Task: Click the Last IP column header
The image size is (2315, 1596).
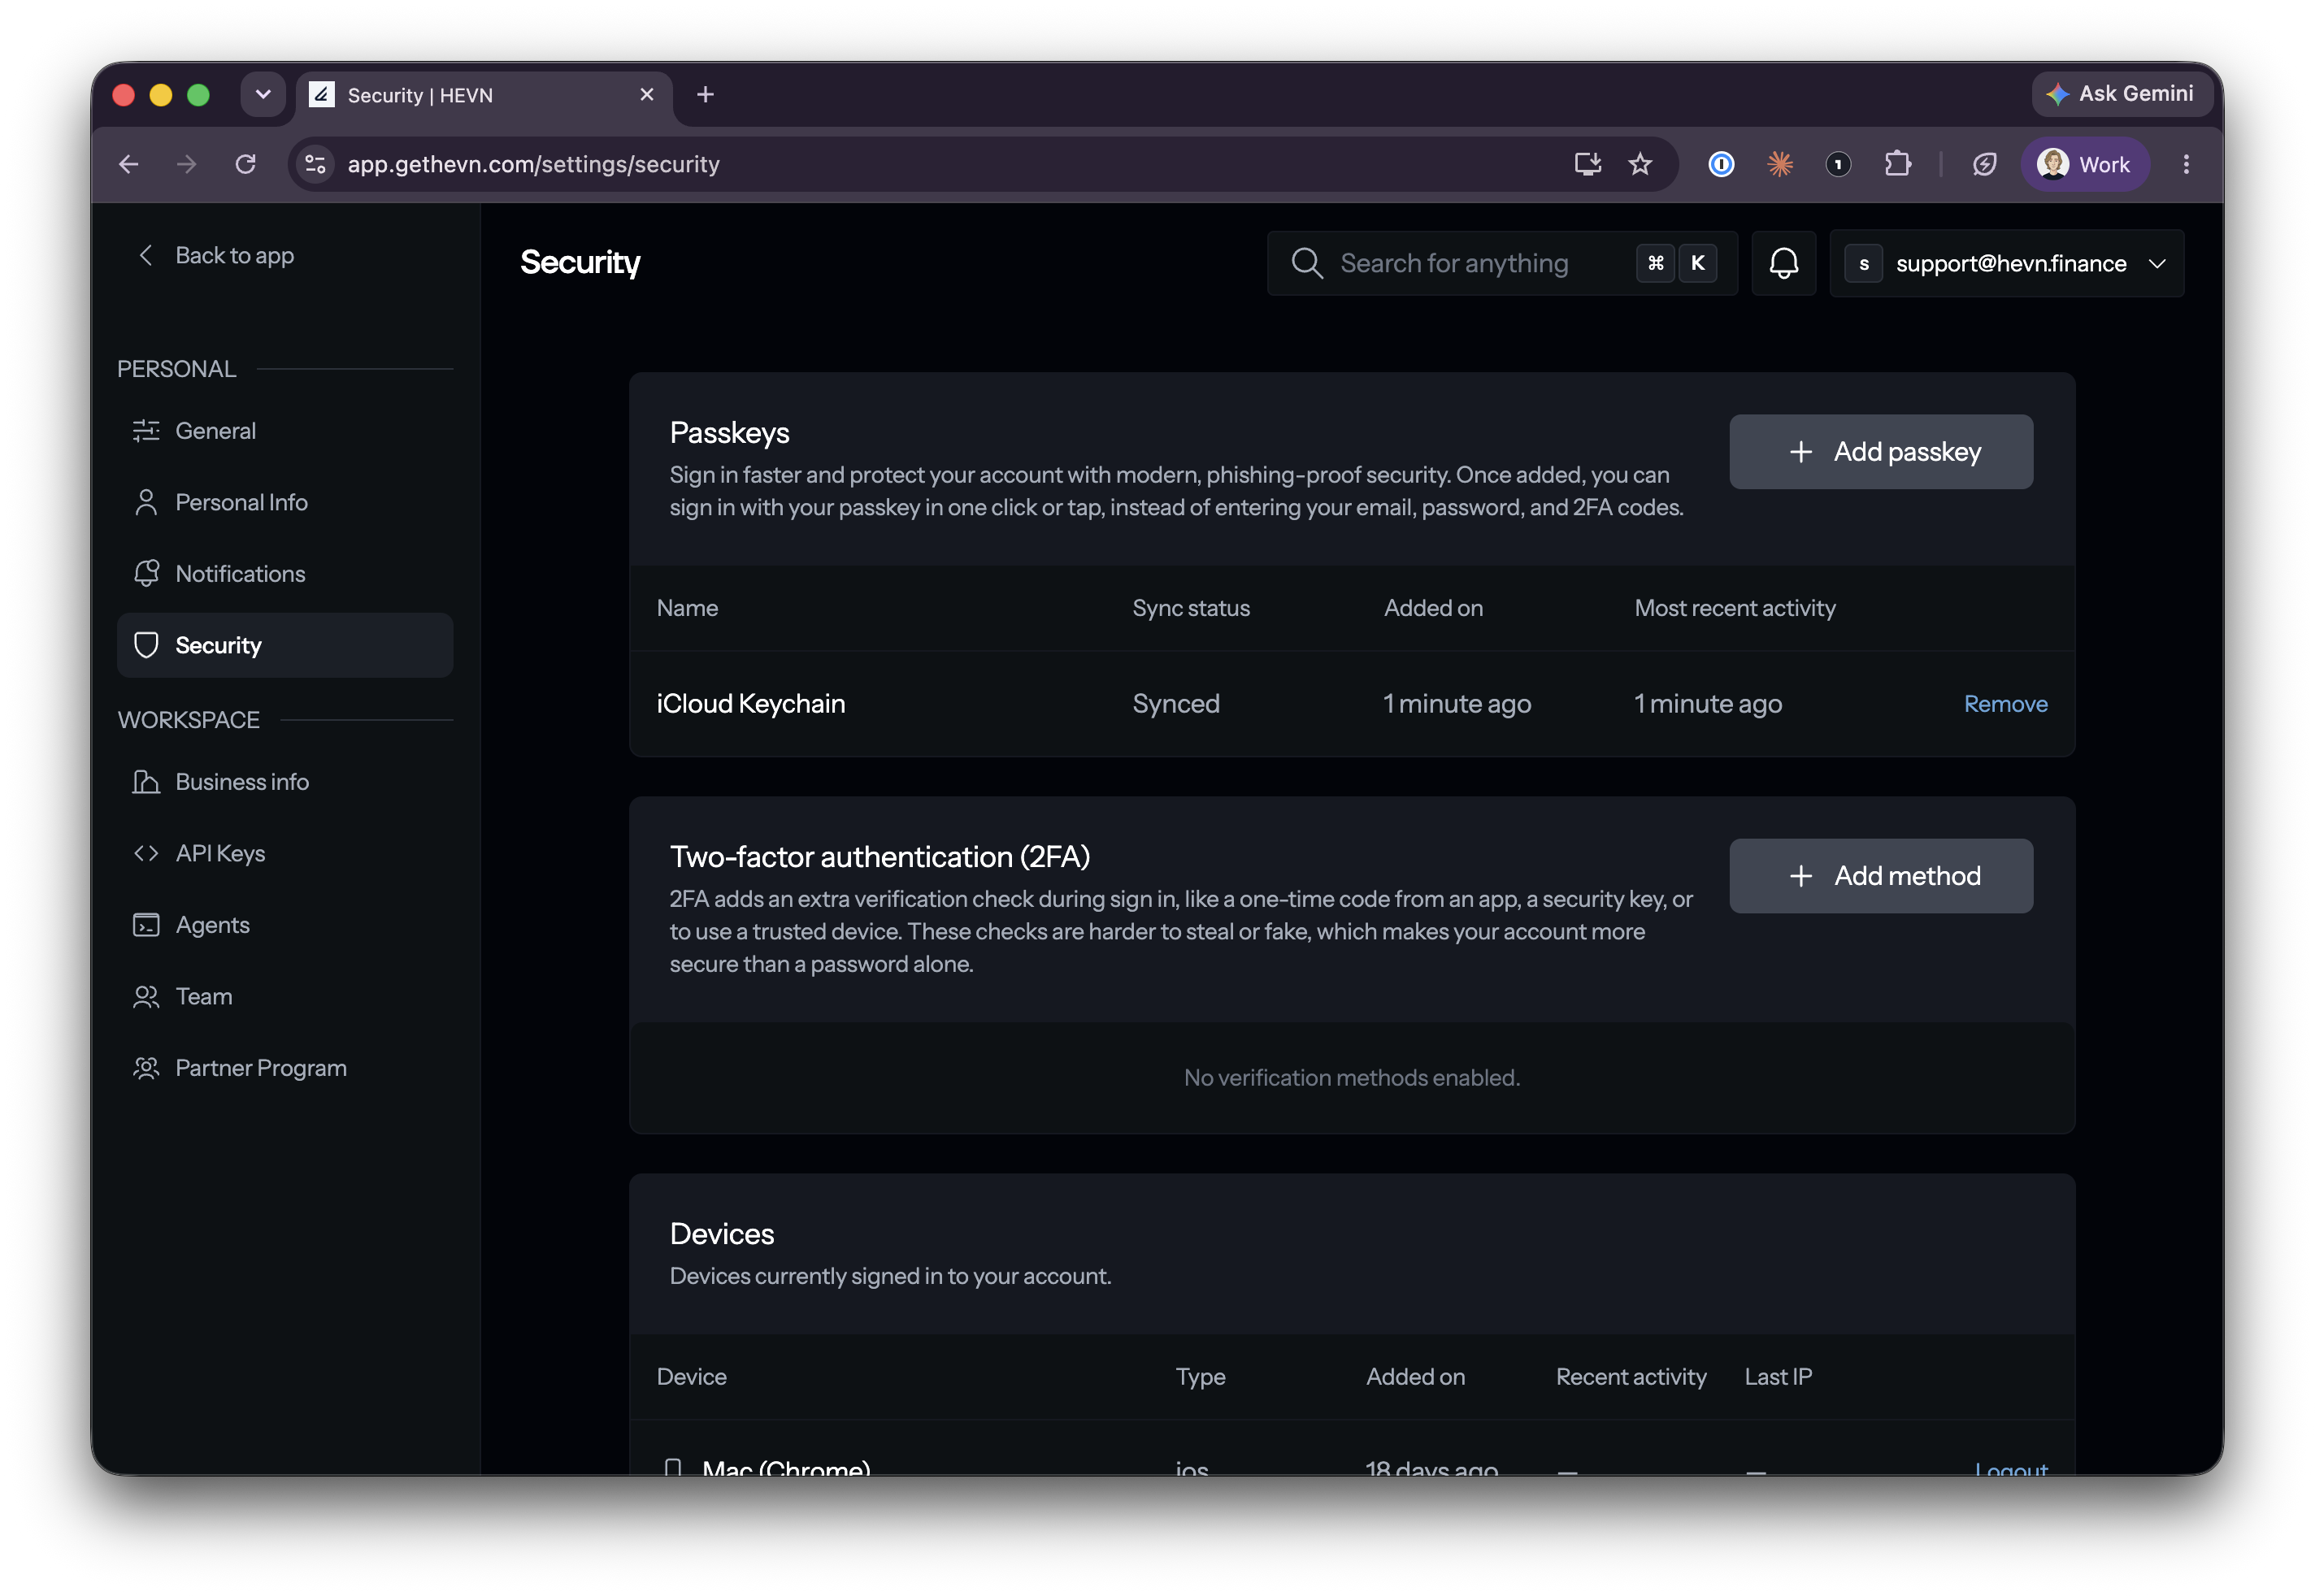Action: pos(1778,1377)
